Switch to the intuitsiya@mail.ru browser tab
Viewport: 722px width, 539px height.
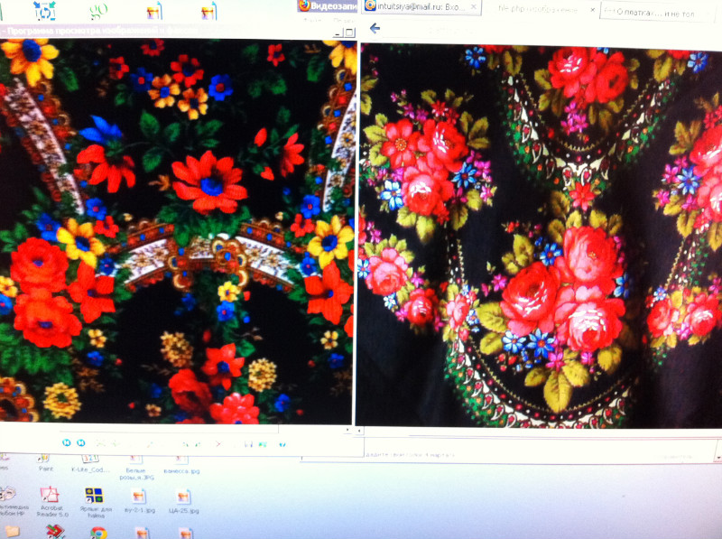[424, 6]
